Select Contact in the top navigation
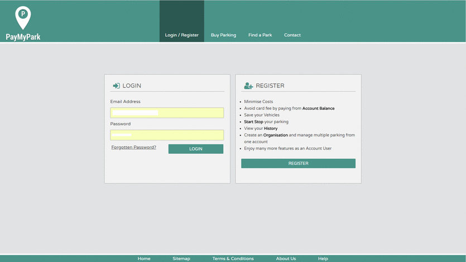466x262 pixels. [292, 35]
